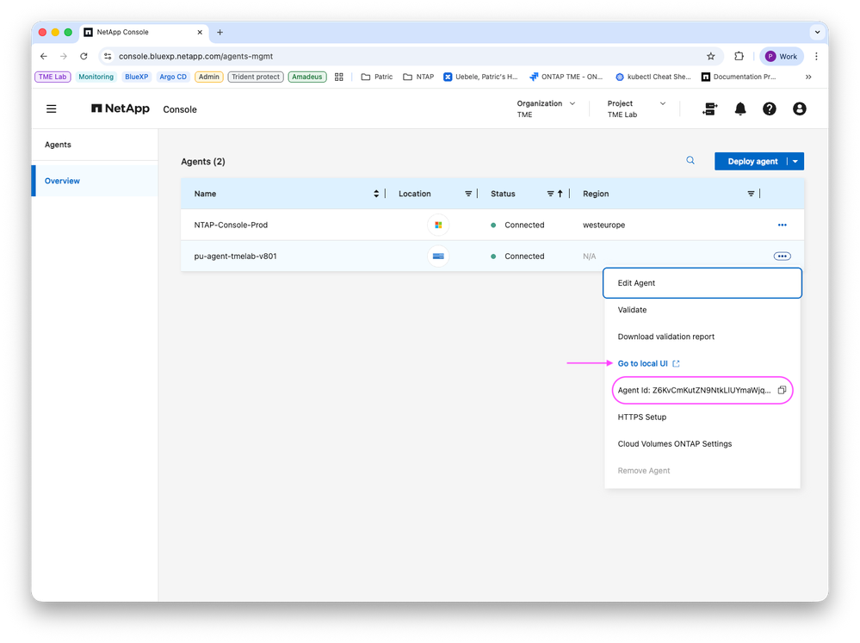Open Deploy agent dropdown arrow
This screenshot has height=643, width=860.
pyautogui.click(x=795, y=161)
